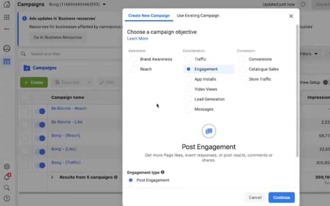This screenshot has width=330, height=206.
Task: Select Traffic objective
Action: pos(189,59)
